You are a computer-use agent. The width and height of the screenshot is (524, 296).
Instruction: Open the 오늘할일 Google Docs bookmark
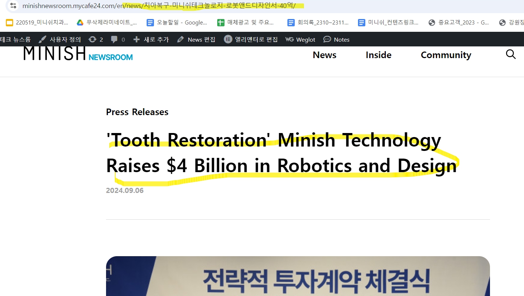point(177,23)
